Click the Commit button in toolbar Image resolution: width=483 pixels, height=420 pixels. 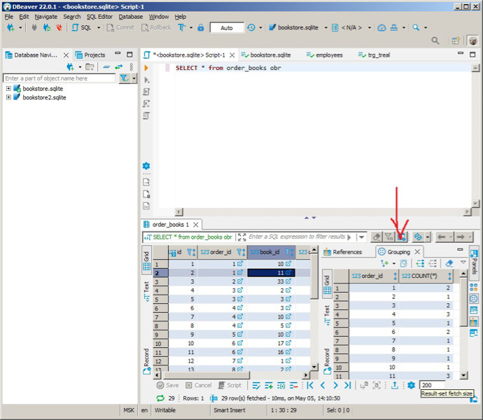pyautogui.click(x=120, y=28)
